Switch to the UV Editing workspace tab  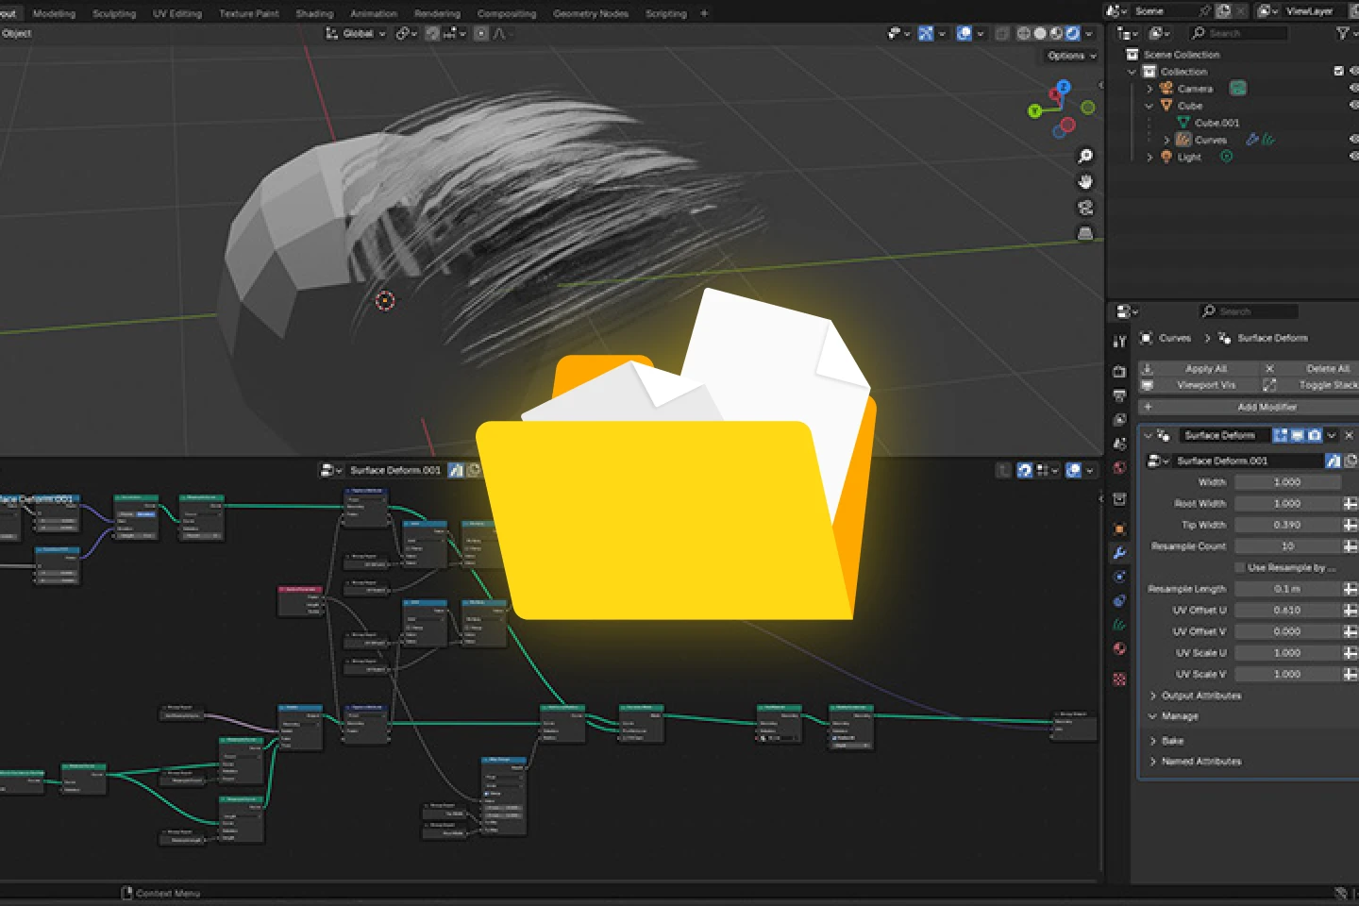177,13
